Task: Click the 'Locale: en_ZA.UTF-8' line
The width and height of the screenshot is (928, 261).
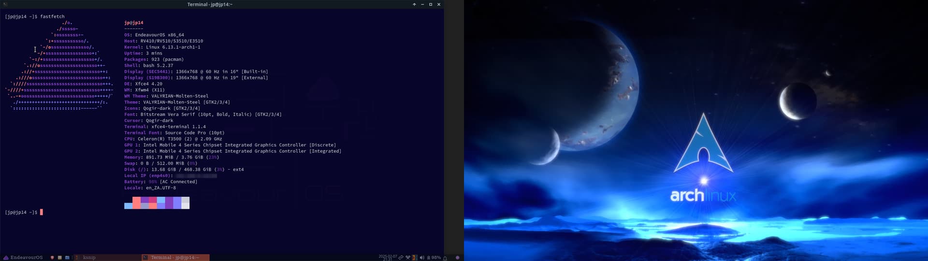Action: coord(150,188)
